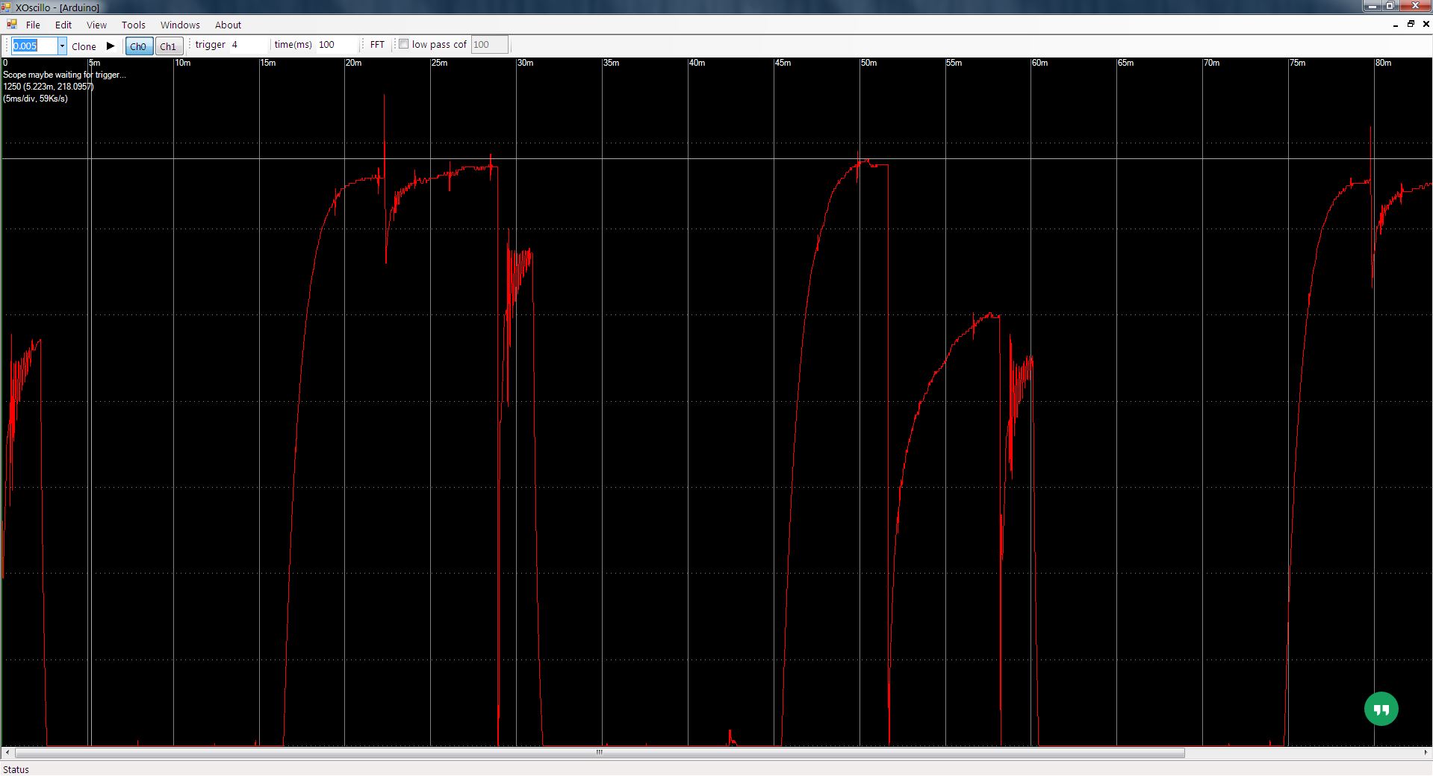Click the '1250 (5.223m, 218.0957)' cursor readout
Image resolution: width=1433 pixels, height=776 pixels.
(48, 87)
